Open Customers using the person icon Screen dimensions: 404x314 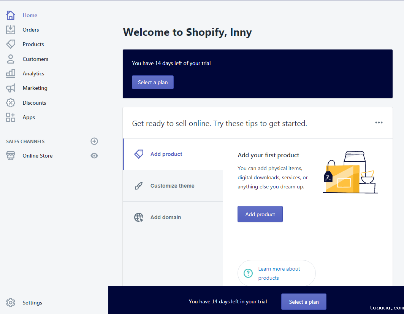tap(11, 59)
